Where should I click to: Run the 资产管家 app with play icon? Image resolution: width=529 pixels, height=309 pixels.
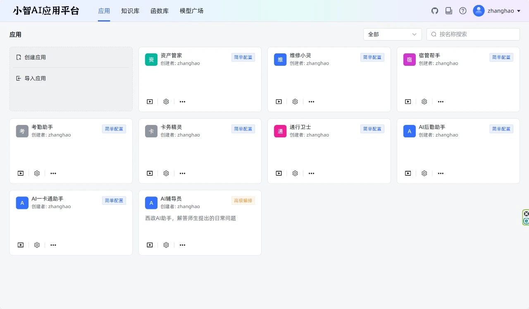(x=150, y=102)
